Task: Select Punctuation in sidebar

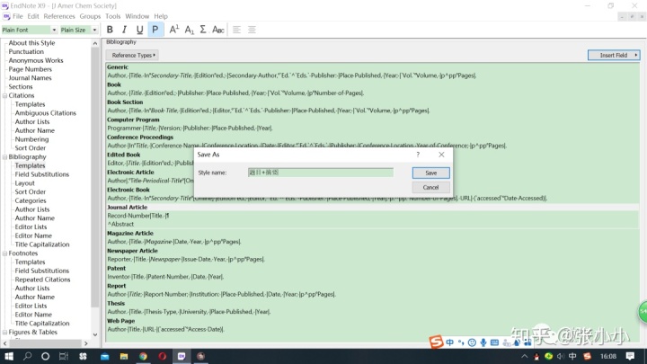Action: click(x=26, y=51)
